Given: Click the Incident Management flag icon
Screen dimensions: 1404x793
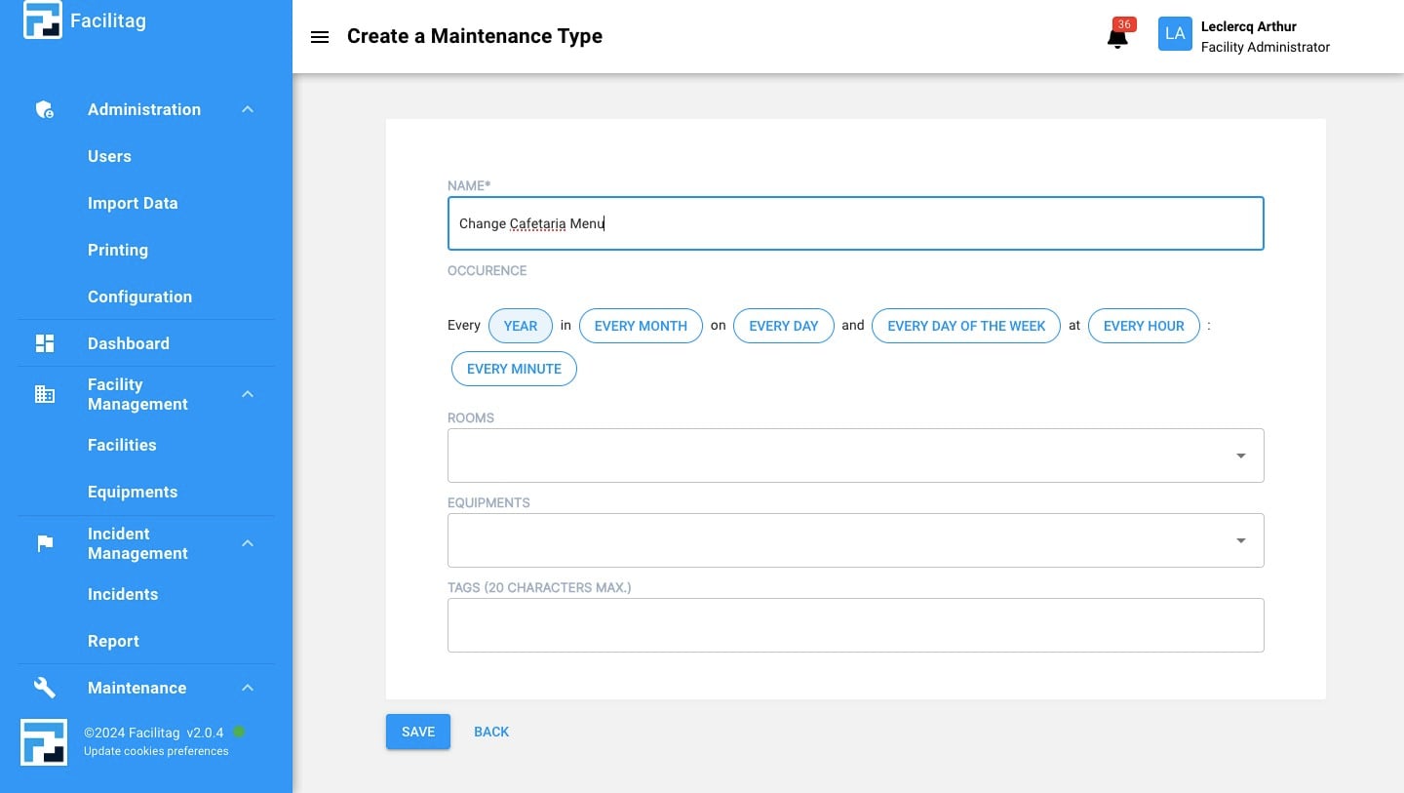Looking at the screenshot, I should [45, 543].
